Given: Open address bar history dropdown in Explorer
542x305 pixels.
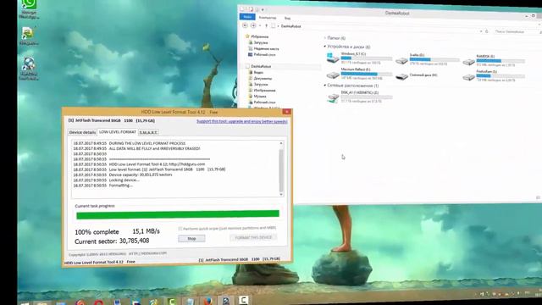Looking at the screenshot, I should coord(481,31).
